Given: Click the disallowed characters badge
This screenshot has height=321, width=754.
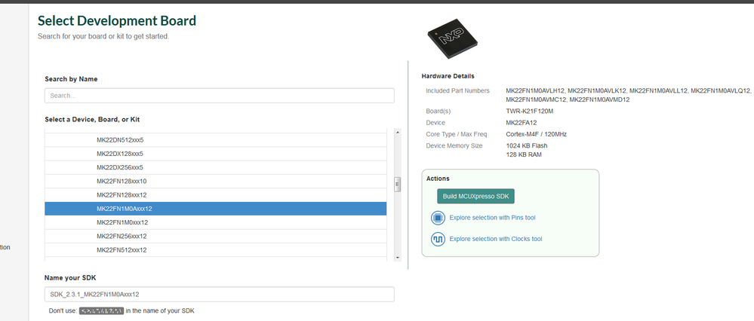Looking at the screenshot, I should (101, 311).
